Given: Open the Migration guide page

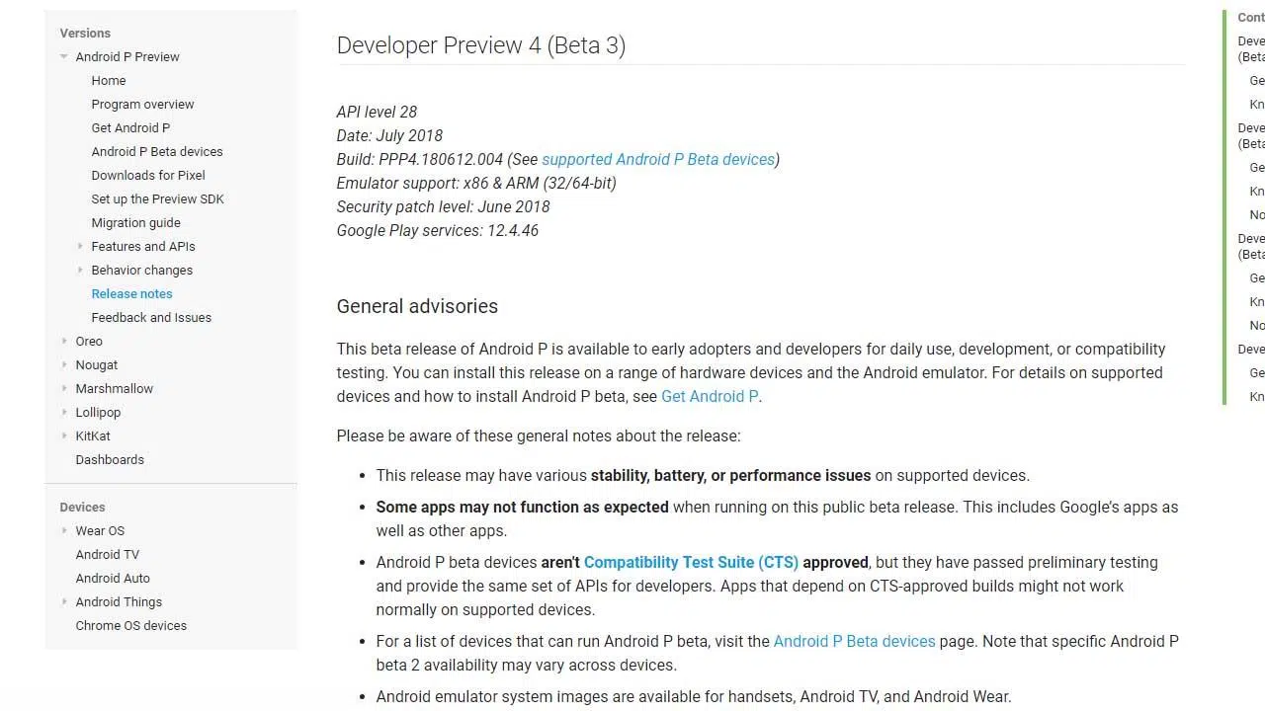Looking at the screenshot, I should pos(135,223).
